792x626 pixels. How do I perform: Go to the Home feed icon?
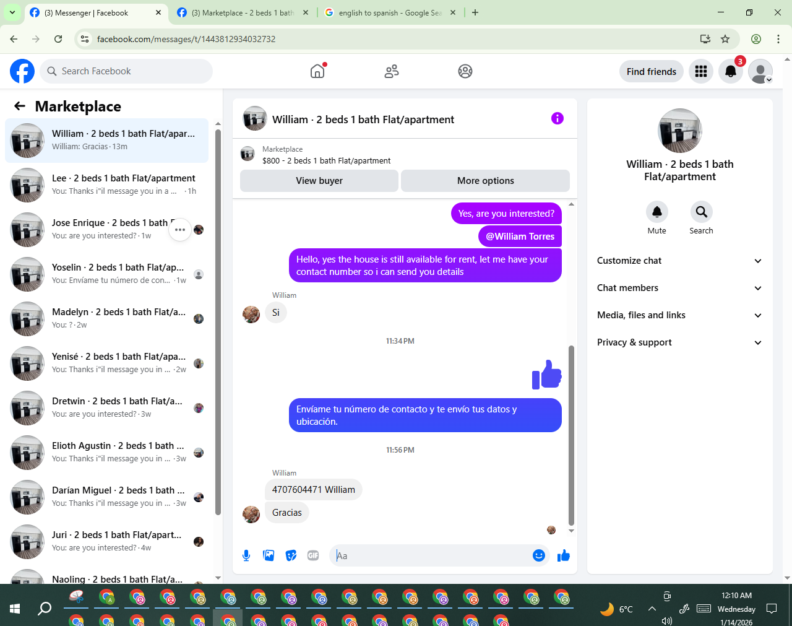pos(317,71)
